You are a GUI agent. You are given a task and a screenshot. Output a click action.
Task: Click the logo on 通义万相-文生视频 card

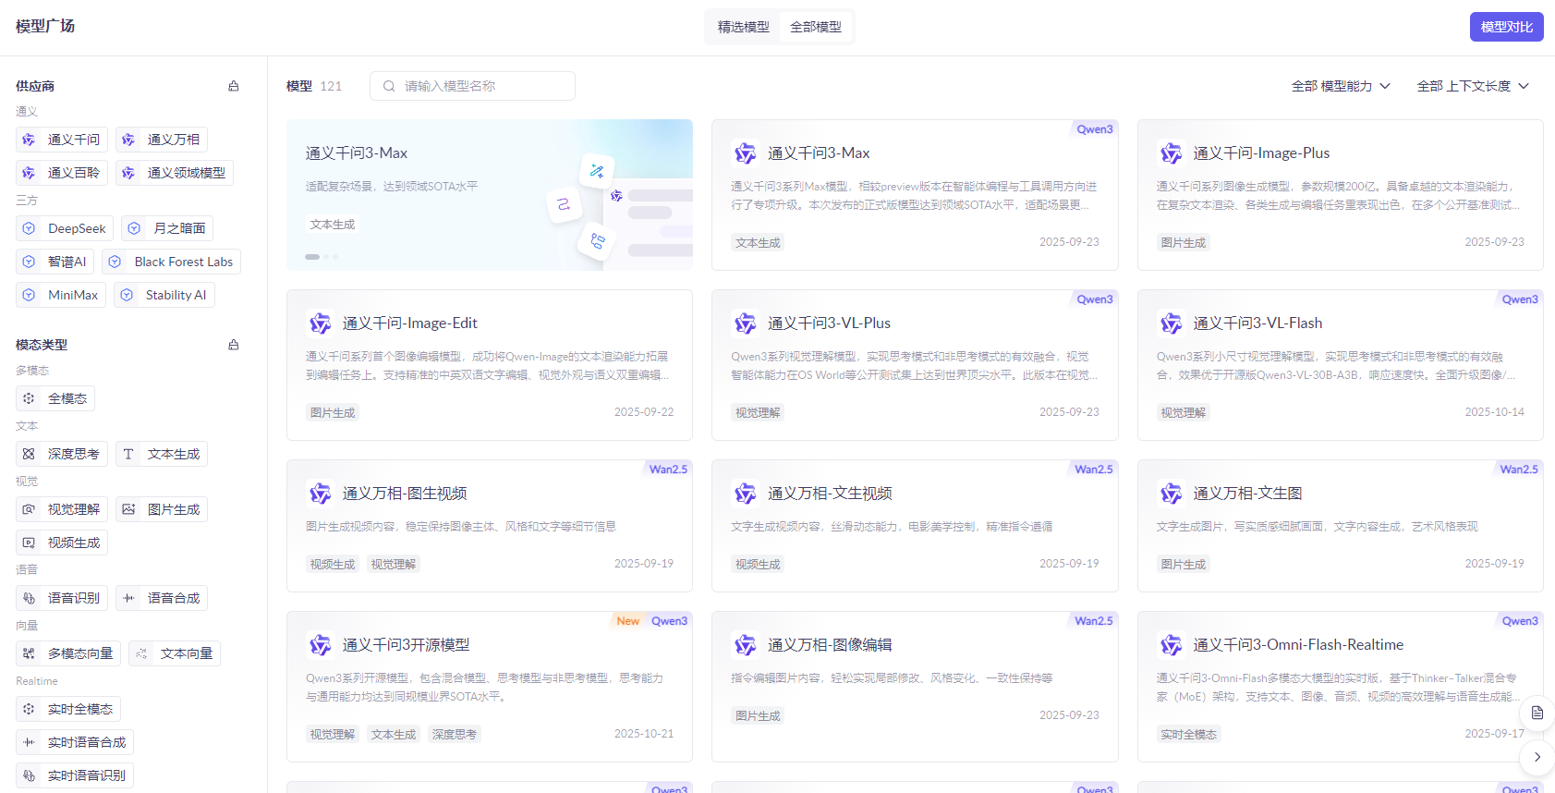coord(745,494)
